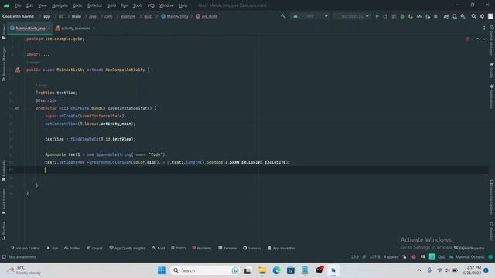Screen dimensions: 495x278
Task: Click the red error stripe mark on scrollbar
Action: [x=486, y=175]
